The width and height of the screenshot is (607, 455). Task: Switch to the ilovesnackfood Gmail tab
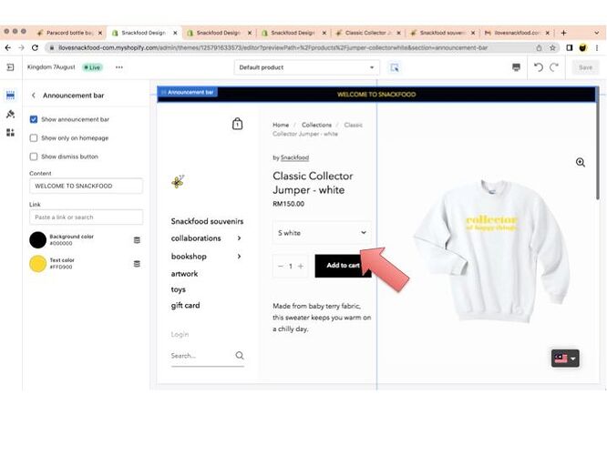pyautogui.click(x=515, y=33)
